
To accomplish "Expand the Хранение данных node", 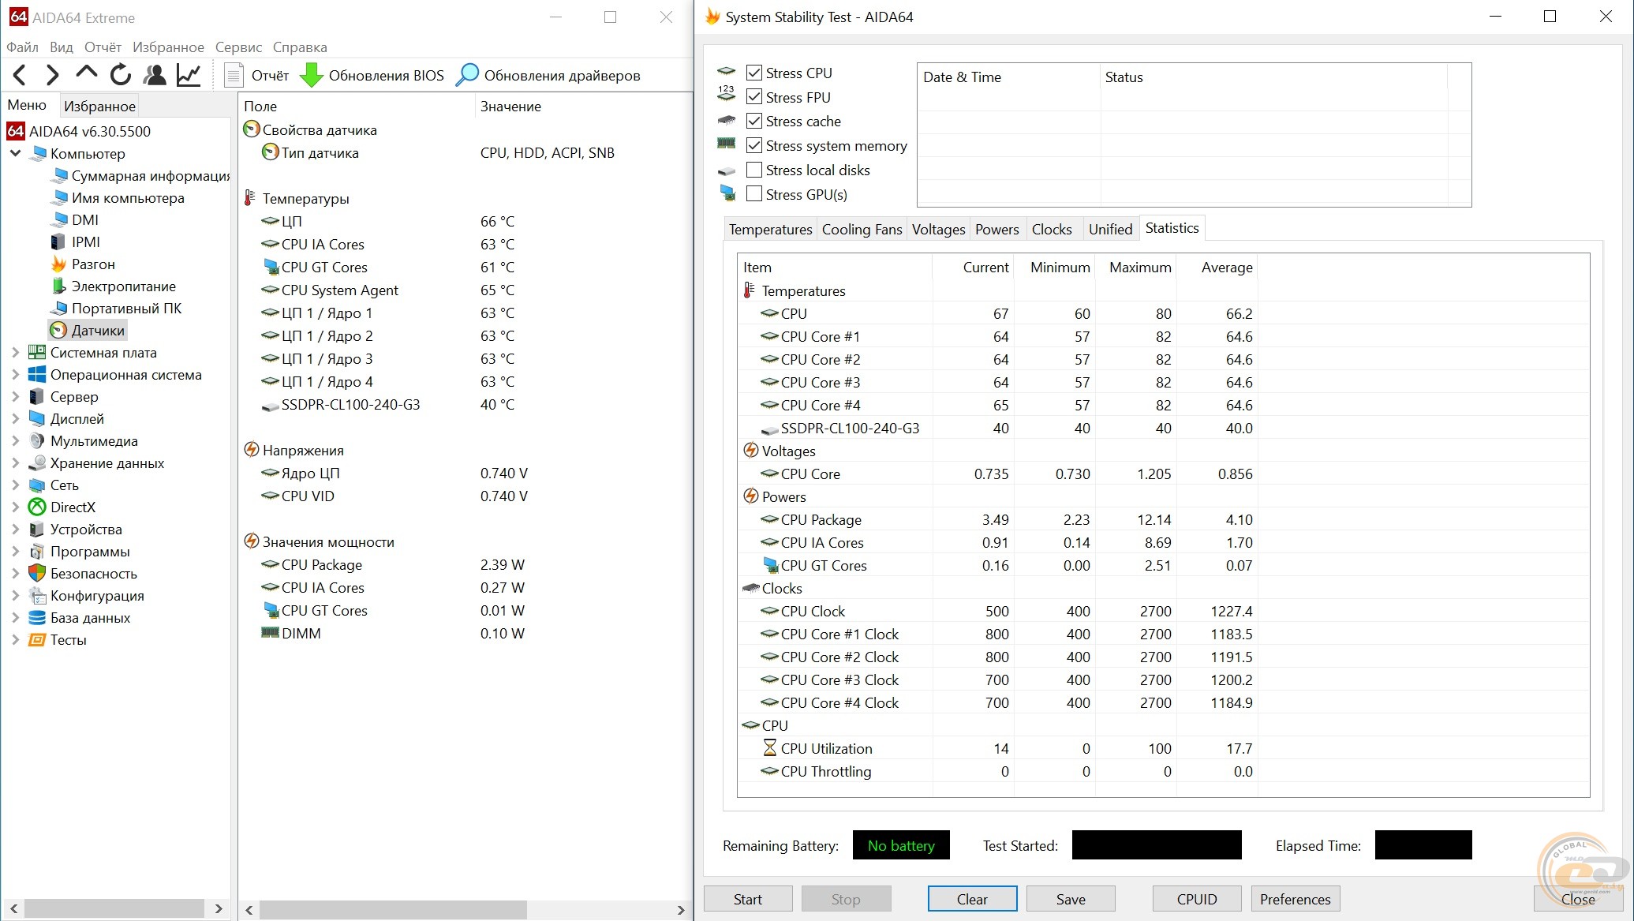I will pyautogui.click(x=15, y=463).
